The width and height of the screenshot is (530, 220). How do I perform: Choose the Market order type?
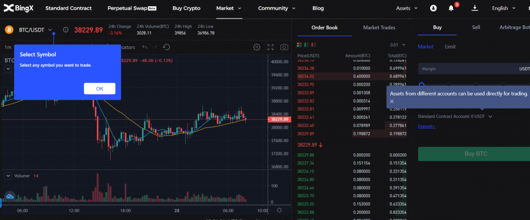425,46
